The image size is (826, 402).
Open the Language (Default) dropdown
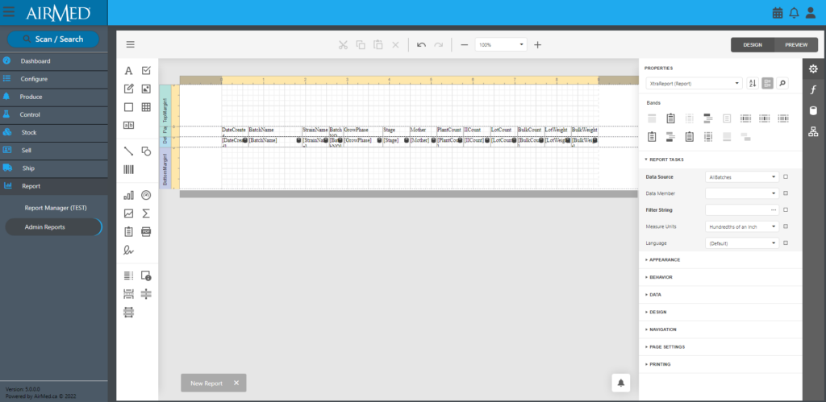[742, 243]
